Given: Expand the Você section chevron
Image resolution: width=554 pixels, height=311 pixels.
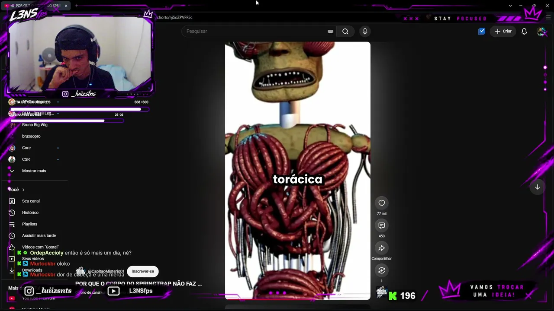Looking at the screenshot, I should pos(23,190).
